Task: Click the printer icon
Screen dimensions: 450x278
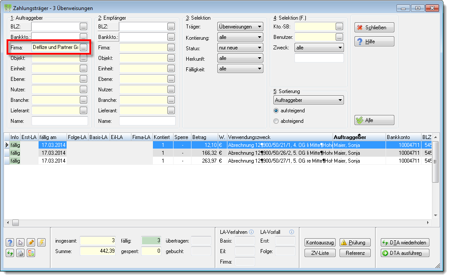Action: 21,253
